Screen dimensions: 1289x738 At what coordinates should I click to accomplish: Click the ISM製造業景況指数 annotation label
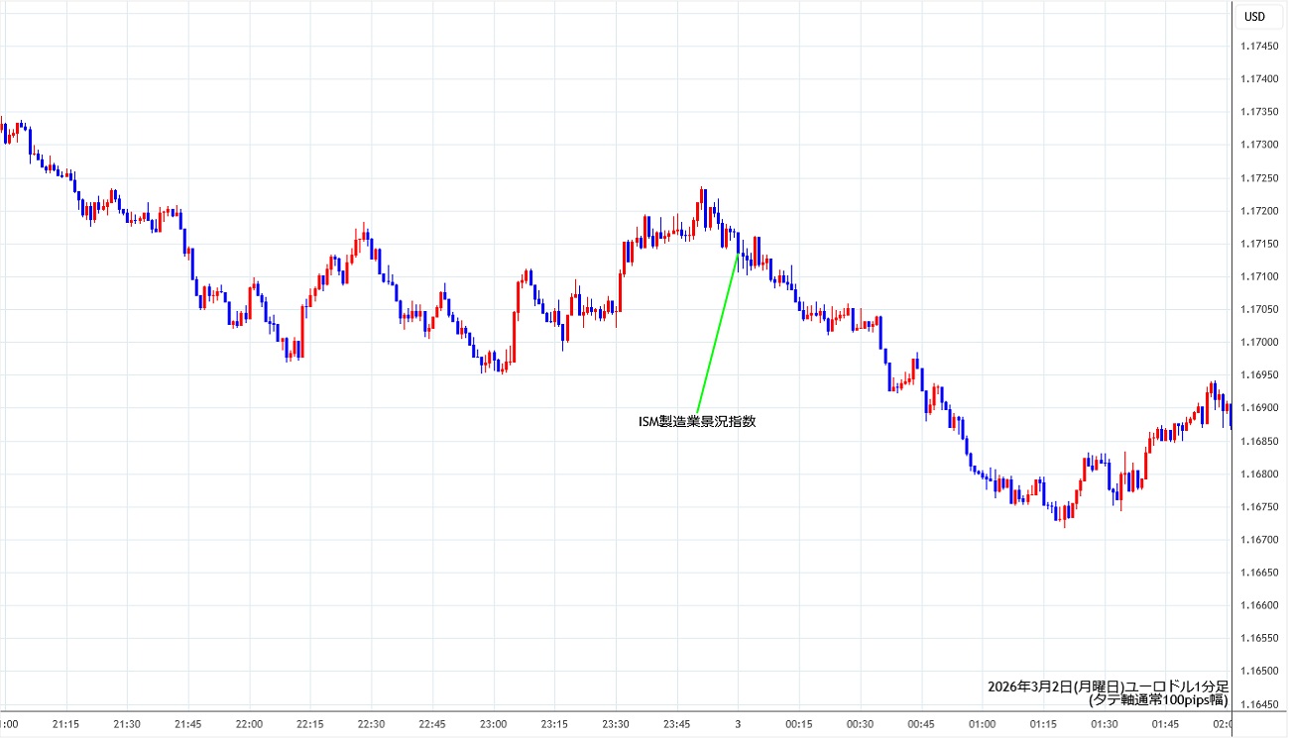tap(697, 421)
